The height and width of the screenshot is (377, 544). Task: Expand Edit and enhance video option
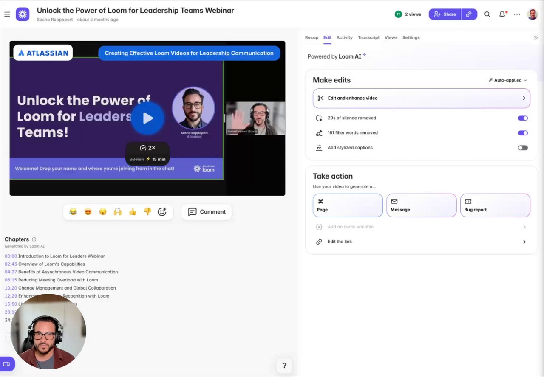tap(421, 98)
